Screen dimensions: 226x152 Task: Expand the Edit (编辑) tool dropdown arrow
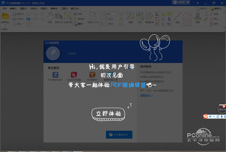[x=131, y=25]
